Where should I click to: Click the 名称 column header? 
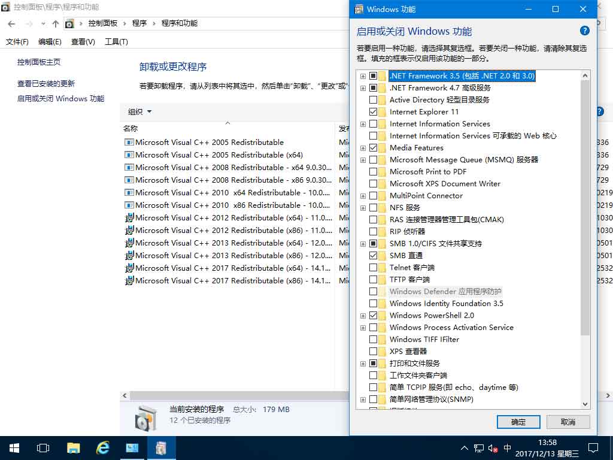point(131,128)
